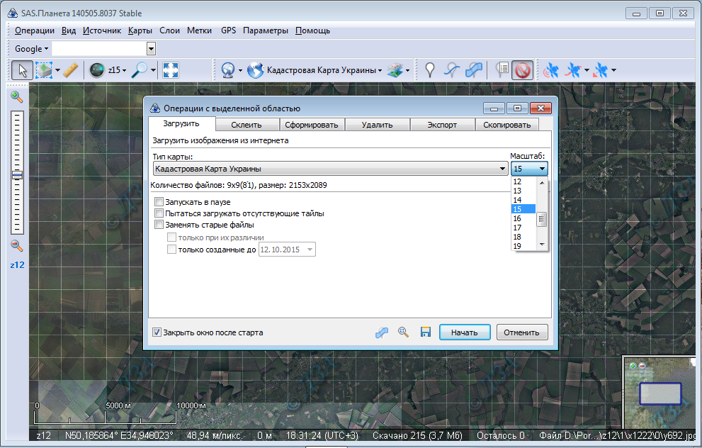Click the Кадастровая Карта Украины map icon

255,70
